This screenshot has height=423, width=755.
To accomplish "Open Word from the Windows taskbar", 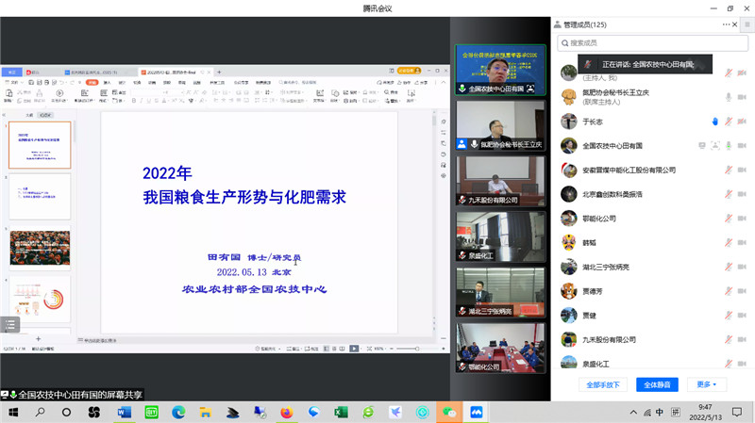I will [124, 413].
